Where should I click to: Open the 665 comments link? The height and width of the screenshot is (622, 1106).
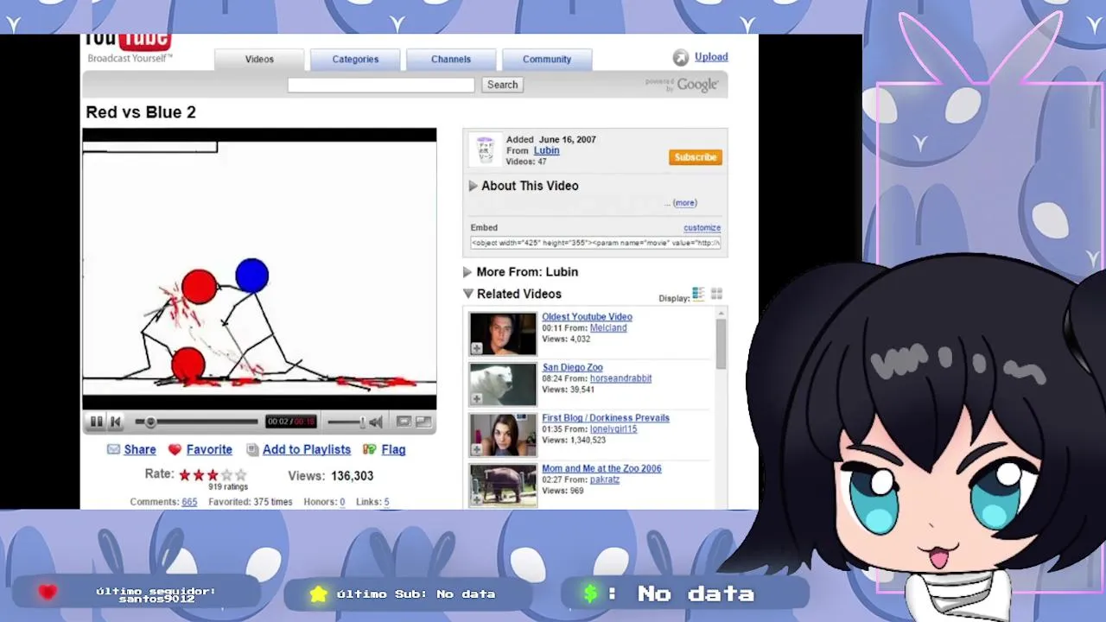189,502
